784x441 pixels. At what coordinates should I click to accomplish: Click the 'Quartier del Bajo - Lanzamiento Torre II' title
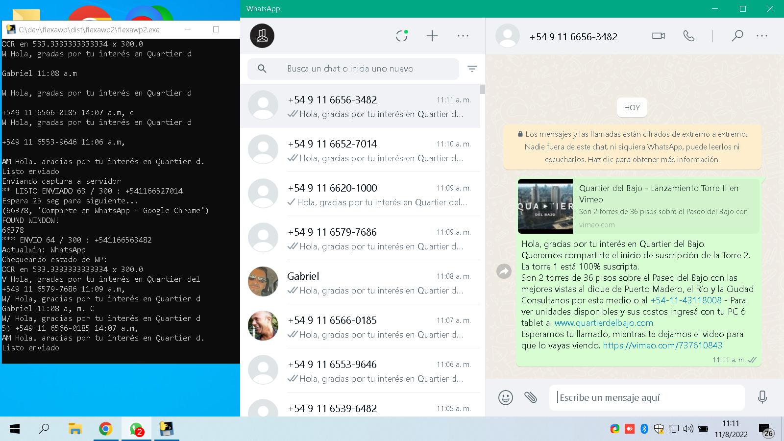point(659,194)
